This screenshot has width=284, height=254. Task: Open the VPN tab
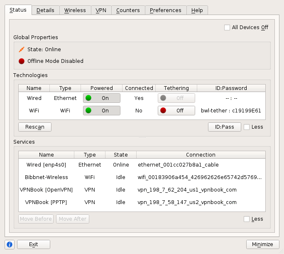(101, 10)
